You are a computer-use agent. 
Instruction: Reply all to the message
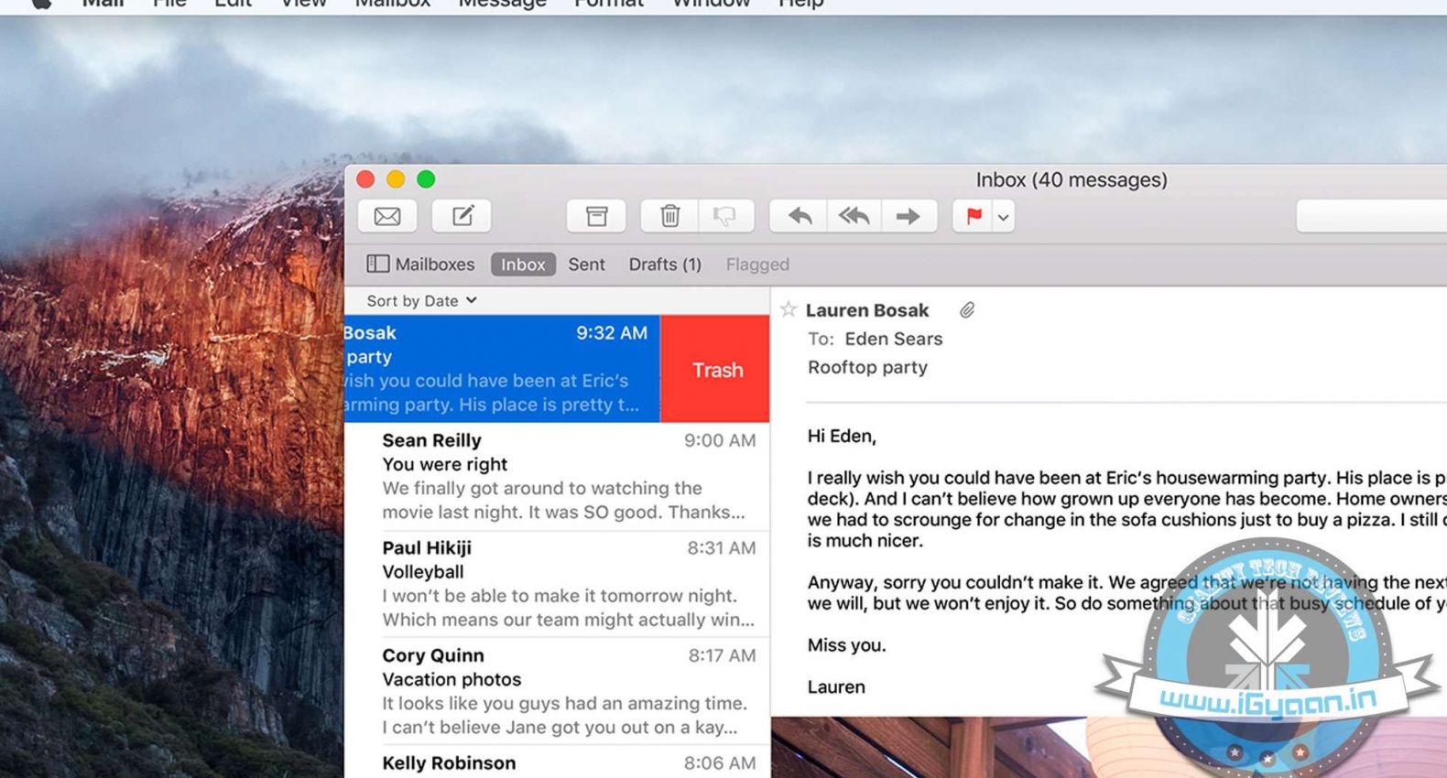(x=854, y=217)
